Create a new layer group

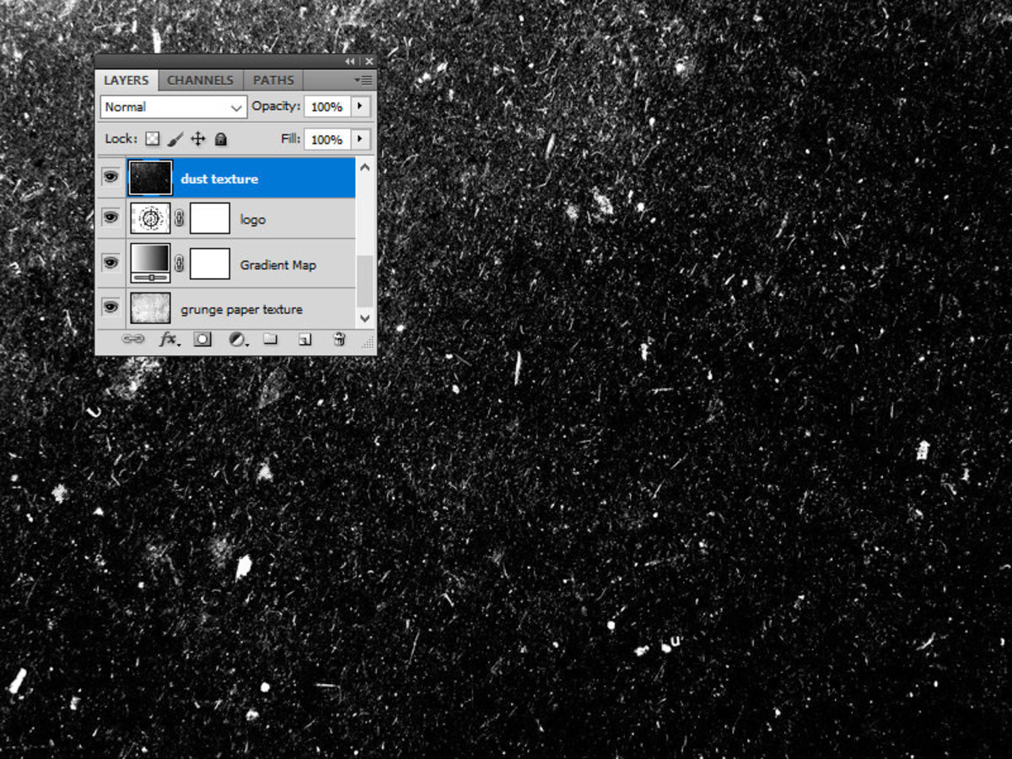point(271,339)
